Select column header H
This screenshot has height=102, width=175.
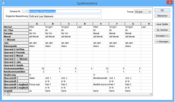tap(147, 24)
